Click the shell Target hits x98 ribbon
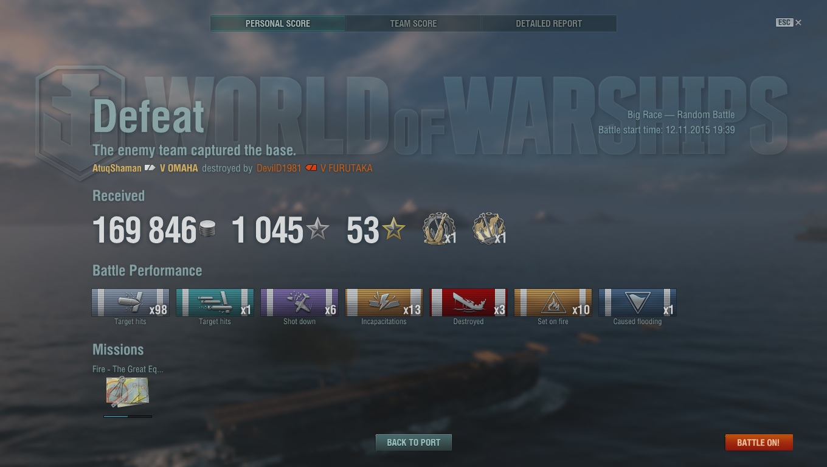This screenshot has height=467, width=827. pos(130,302)
